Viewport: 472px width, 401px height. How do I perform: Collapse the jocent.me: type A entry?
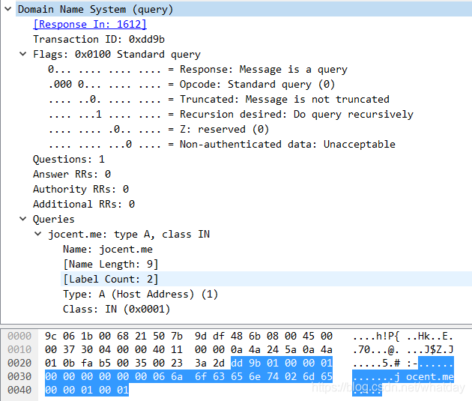click(x=38, y=234)
